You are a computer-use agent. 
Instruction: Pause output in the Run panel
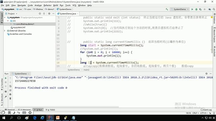(6, 86)
